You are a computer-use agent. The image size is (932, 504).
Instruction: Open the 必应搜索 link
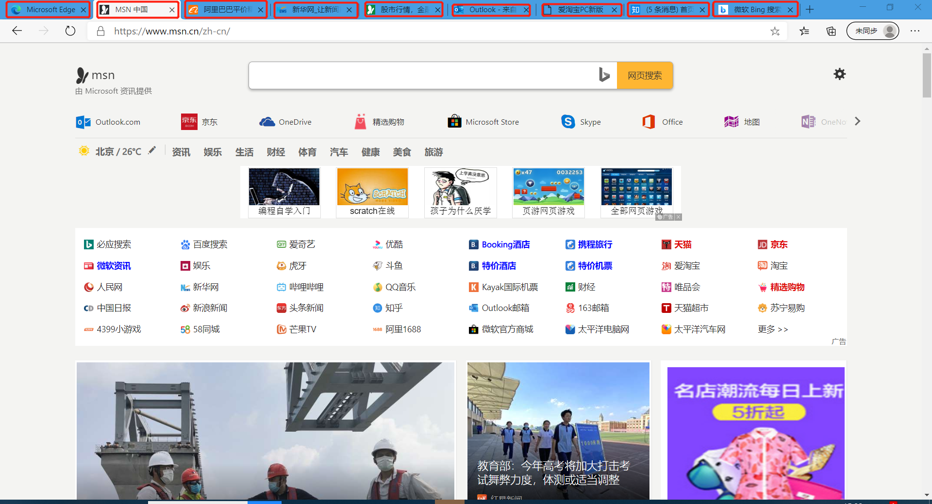[108, 244]
